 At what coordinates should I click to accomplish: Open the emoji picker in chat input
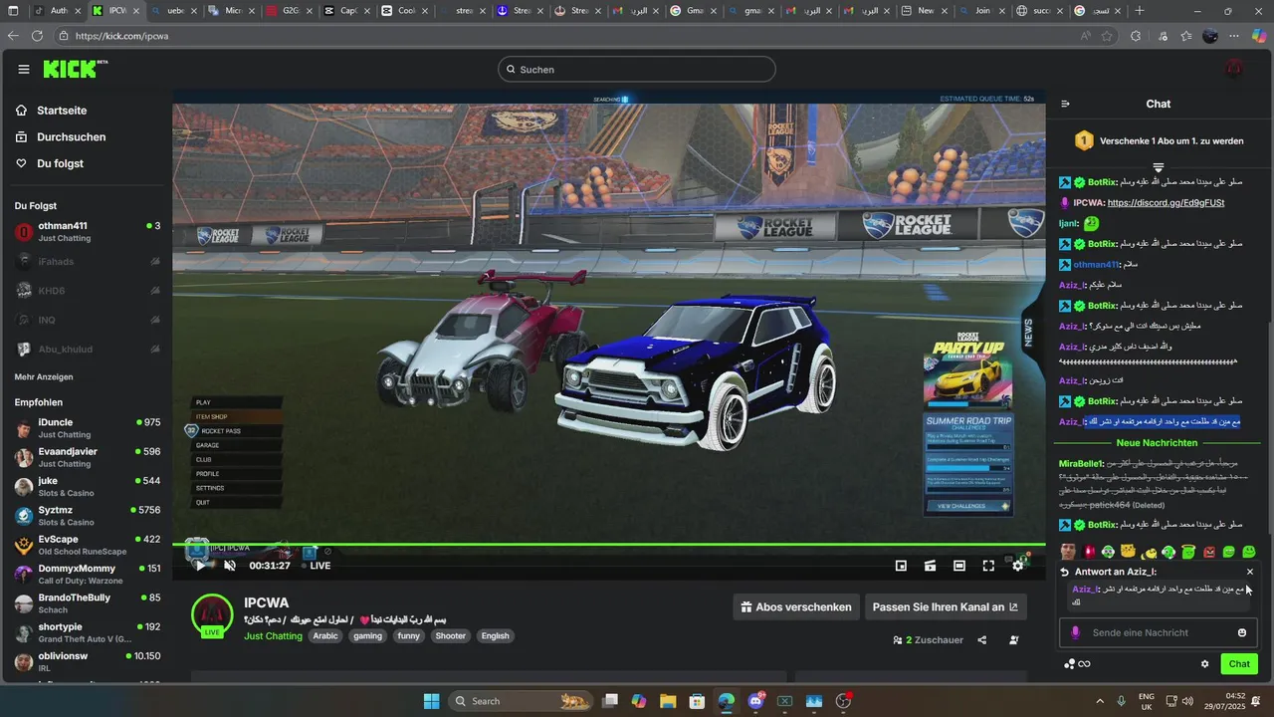[1242, 632]
